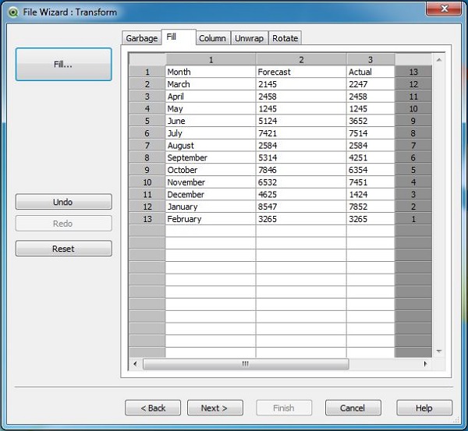
Task: Open Help for the wizard
Action: (424, 408)
